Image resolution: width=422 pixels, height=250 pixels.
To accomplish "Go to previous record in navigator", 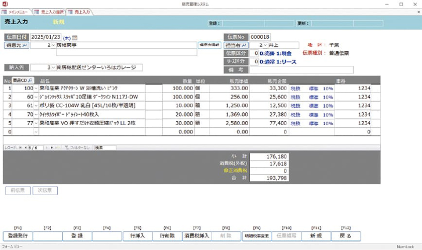I will tap(26, 147).
